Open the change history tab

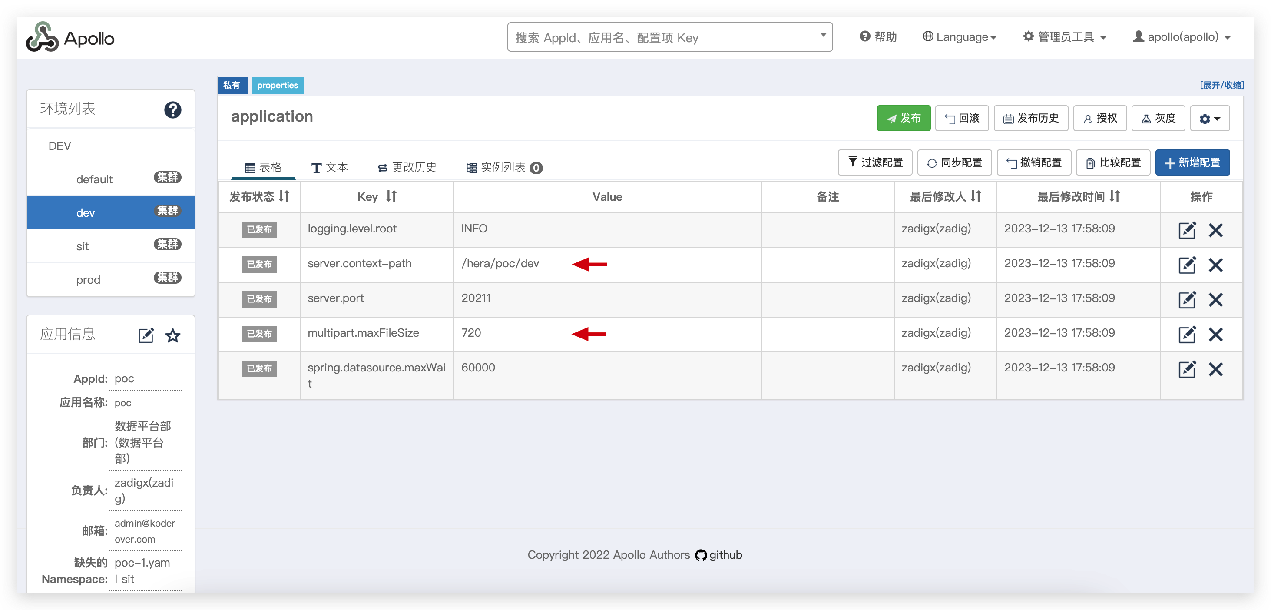[407, 168]
